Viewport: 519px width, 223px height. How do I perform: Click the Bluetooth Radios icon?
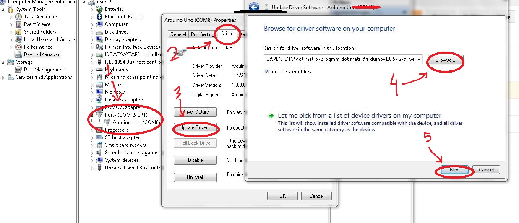click(x=99, y=17)
